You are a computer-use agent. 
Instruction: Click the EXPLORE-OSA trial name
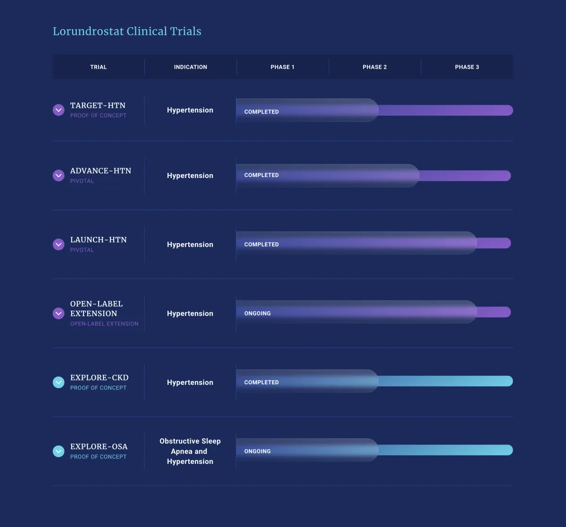(x=99, y=446)
